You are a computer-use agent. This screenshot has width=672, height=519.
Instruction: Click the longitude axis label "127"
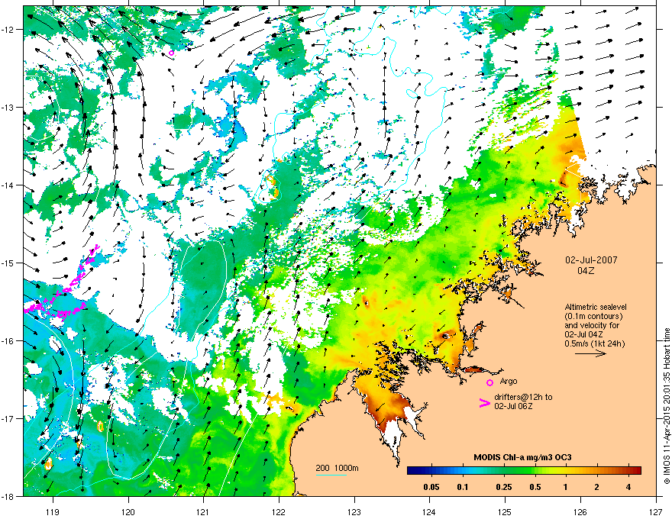coord(656,511)
